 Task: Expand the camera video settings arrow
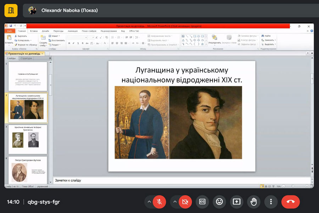point(175,202)
